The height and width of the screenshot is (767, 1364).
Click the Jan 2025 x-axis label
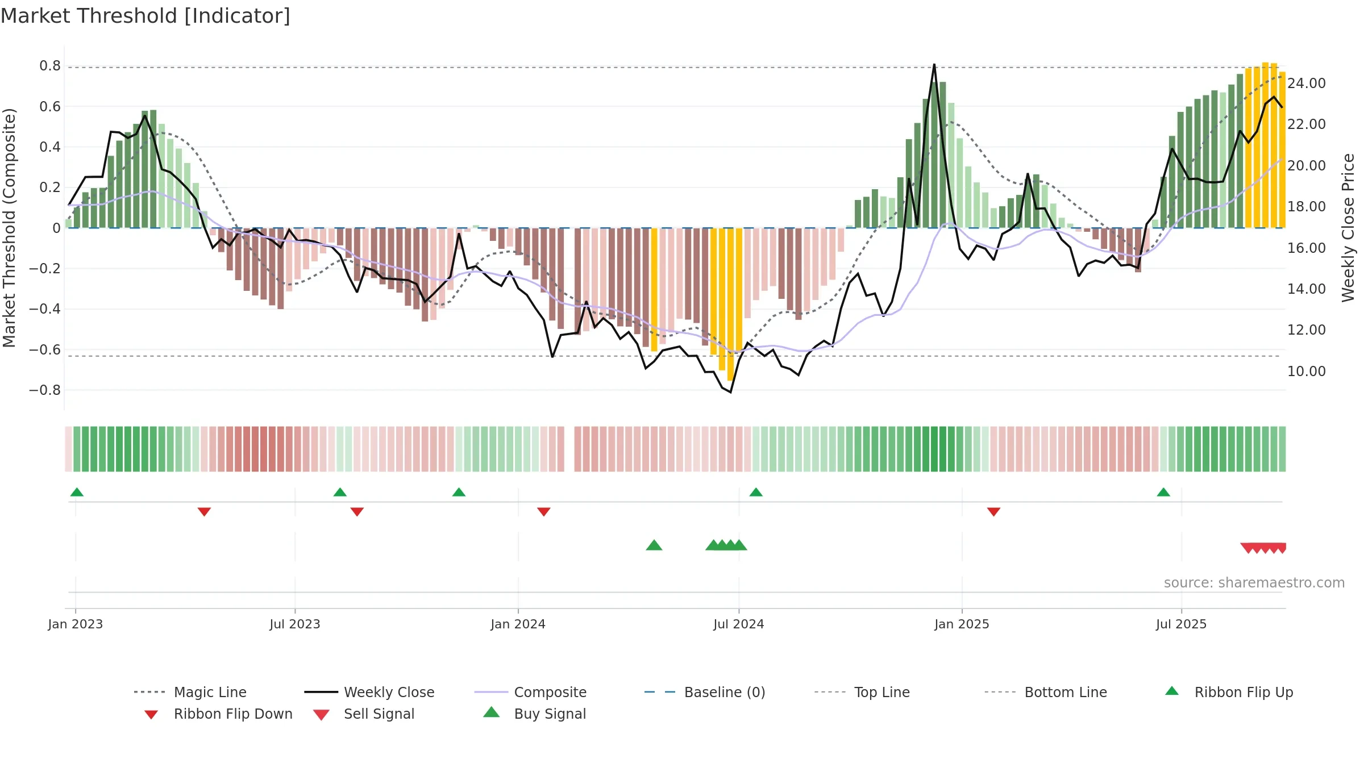962,624
